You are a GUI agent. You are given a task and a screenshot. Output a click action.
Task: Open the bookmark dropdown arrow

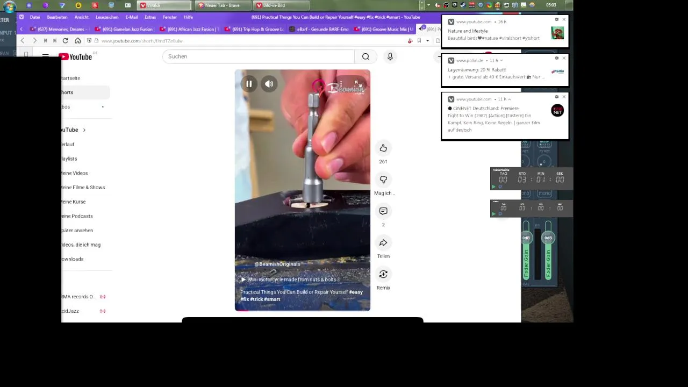coord(428,41)
